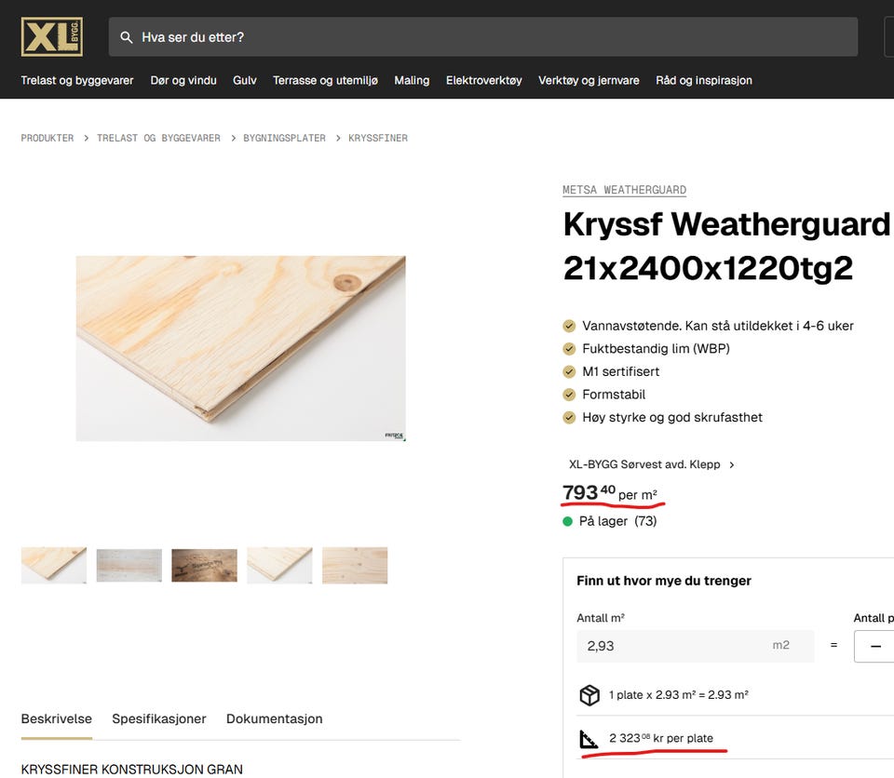Open Trelast og byggevarer menu
Viewport: 894px width, 778px height.
[x=77, y=80]
